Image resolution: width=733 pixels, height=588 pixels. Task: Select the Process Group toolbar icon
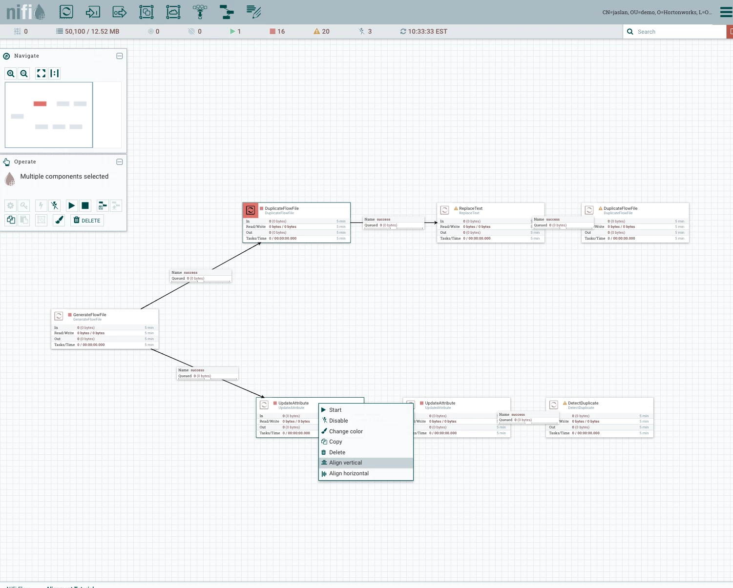147,12
